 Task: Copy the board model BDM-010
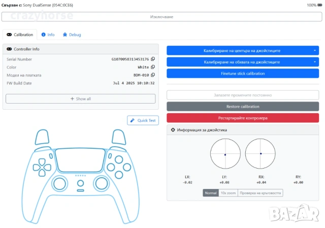pyautogui.click(x=153, y=75)
